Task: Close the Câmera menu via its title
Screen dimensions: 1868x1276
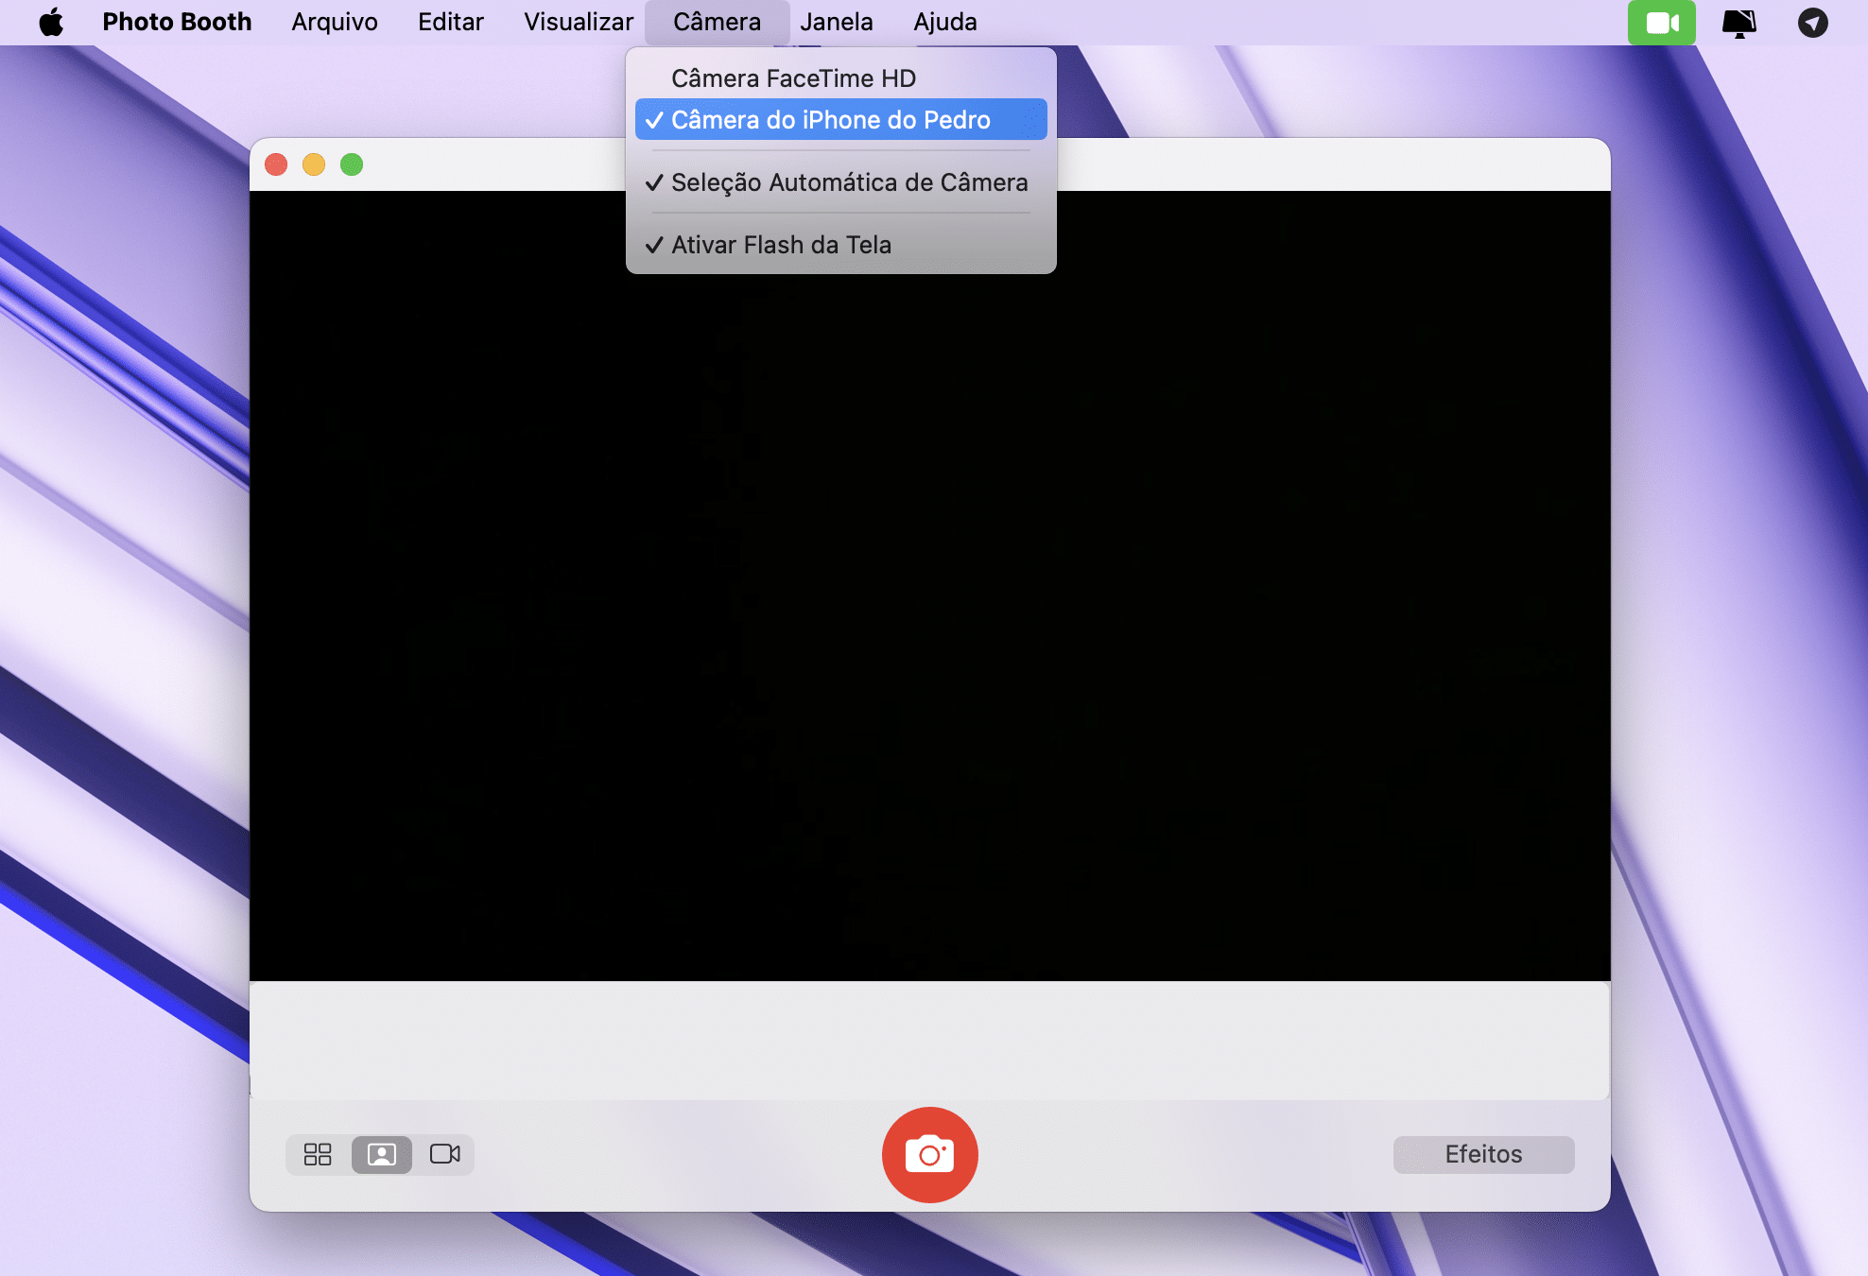Action: (x=717, y=22)
